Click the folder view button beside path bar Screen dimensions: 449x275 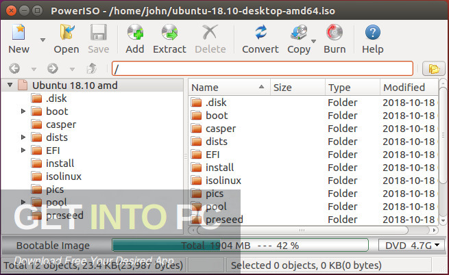pyautogui.click(x=434, y=68)
